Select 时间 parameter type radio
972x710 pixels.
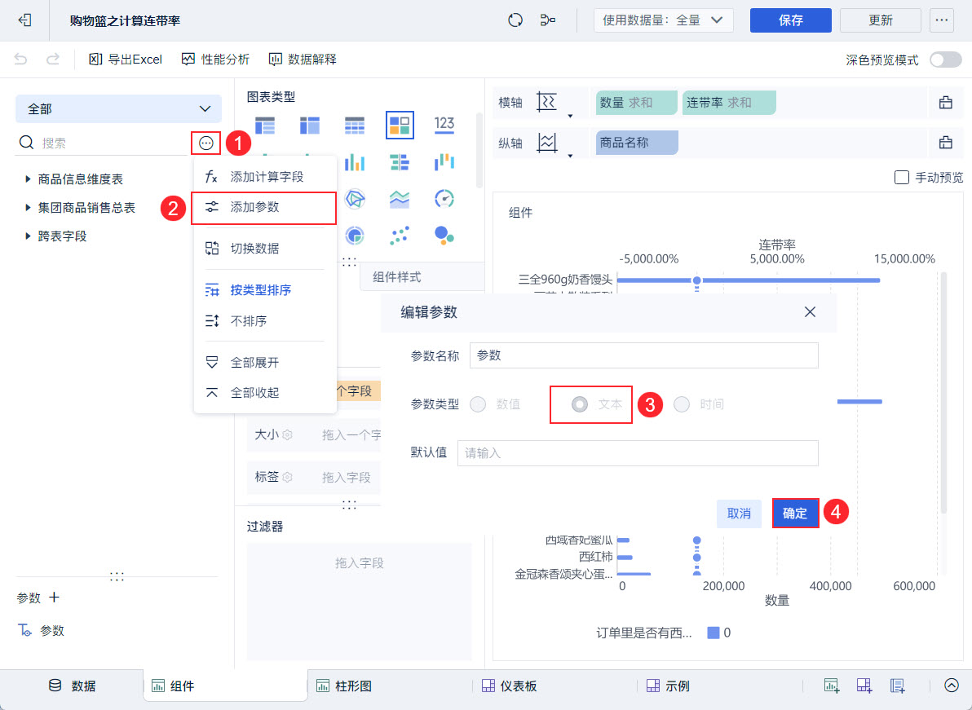[x=681, y=404]
